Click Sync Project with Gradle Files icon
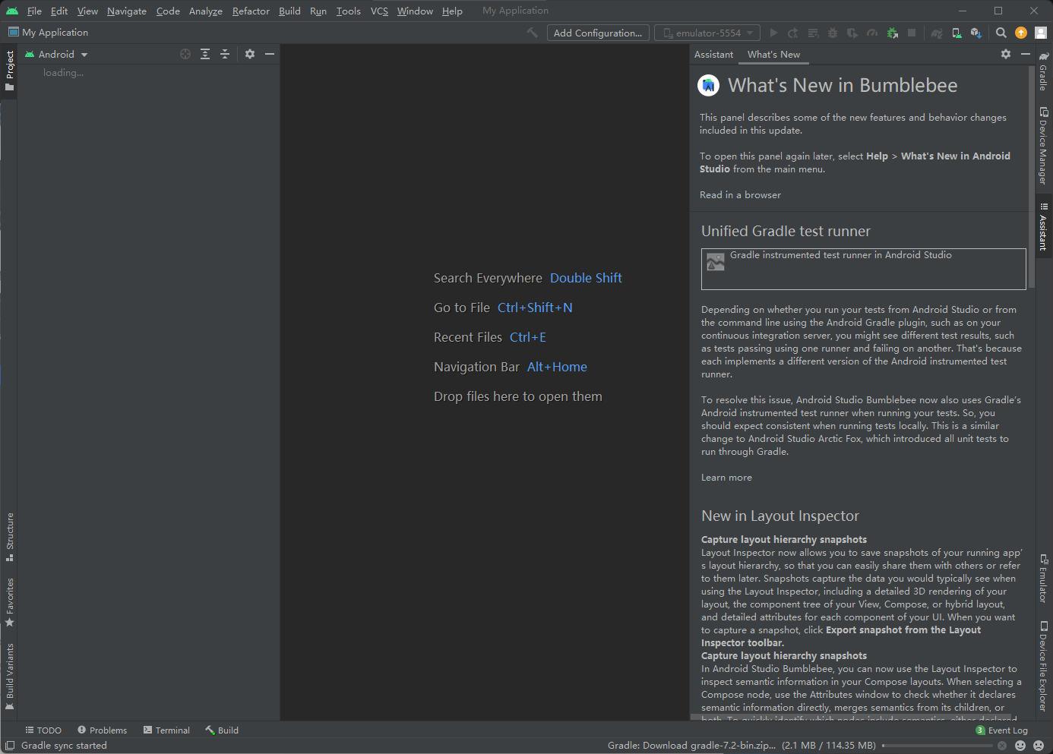Screen dimensions: 1053x754 click(937, 33)
